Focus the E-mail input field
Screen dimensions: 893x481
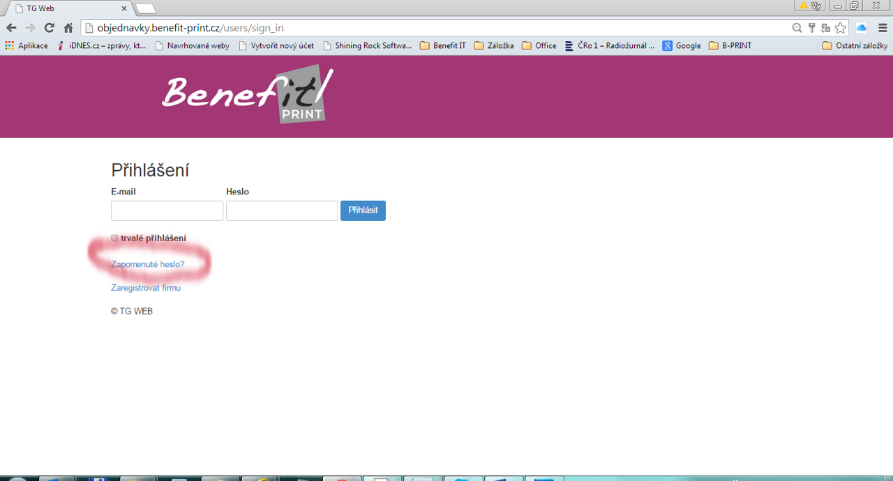coord(167,211)
